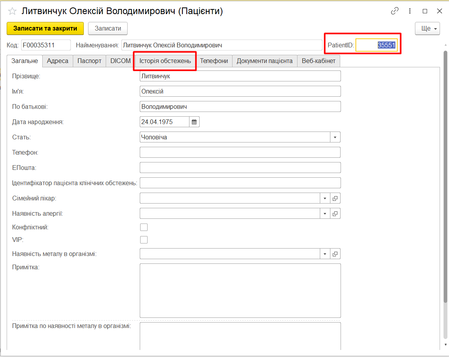Add patient form to favorites star
Screen dimensions: 449x357
click(x=13, y=11)
